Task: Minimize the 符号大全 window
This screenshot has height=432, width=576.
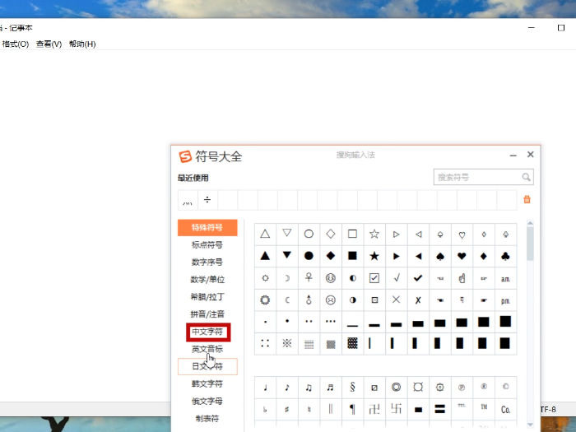Action: point(513,156)
